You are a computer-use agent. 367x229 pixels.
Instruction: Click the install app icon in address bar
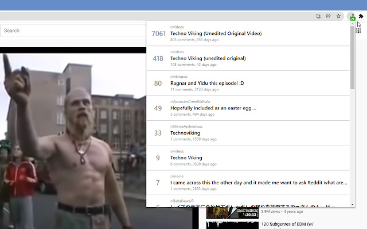tap(318, 16)
